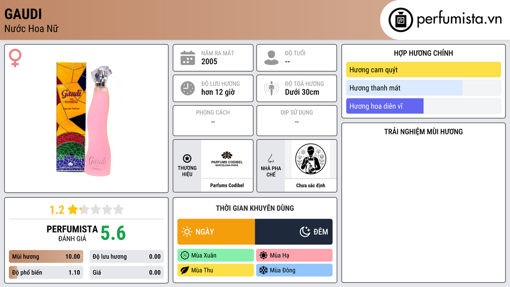This screenshot has height=287, width=510.
Task: Click the Hương hoa diên vĩ accord bar
Action: (423, 106)
